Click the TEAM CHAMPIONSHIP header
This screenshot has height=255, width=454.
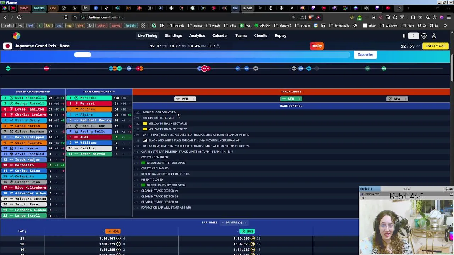pos(99,92)
